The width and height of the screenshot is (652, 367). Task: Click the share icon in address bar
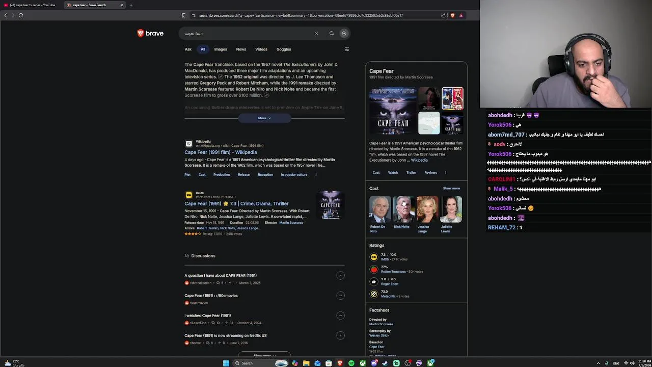coord(443,15)
